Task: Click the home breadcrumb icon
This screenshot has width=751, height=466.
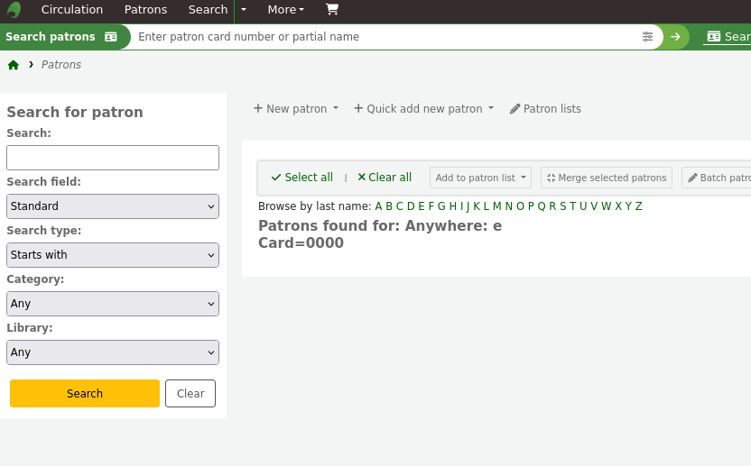Action: point(14,65)
